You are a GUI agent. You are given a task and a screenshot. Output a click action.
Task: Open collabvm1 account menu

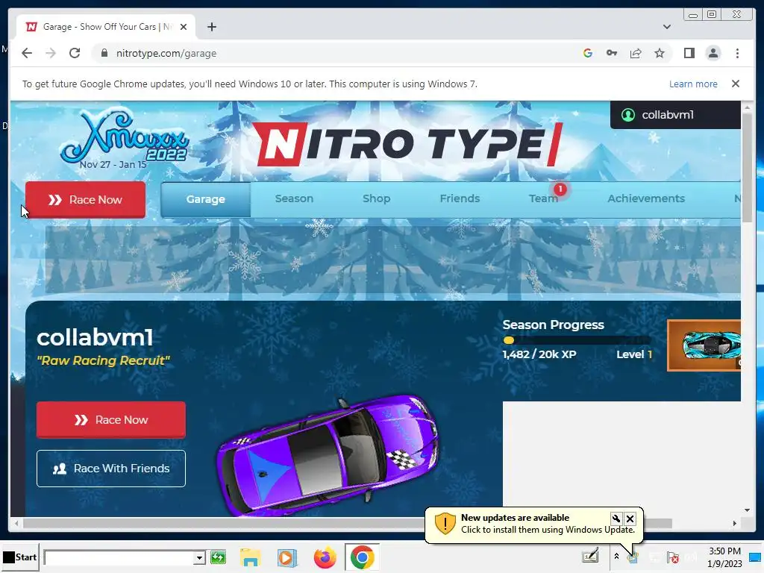click(x=675, y=115)
